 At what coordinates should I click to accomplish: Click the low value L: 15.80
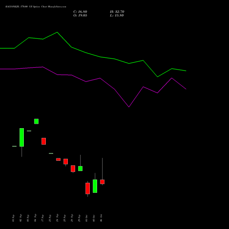(x=117, y=16)
